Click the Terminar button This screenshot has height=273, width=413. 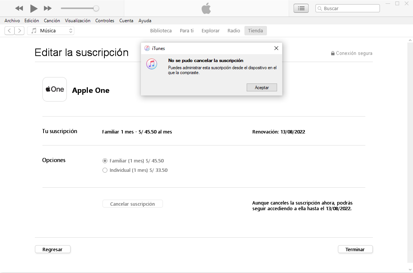355,249
